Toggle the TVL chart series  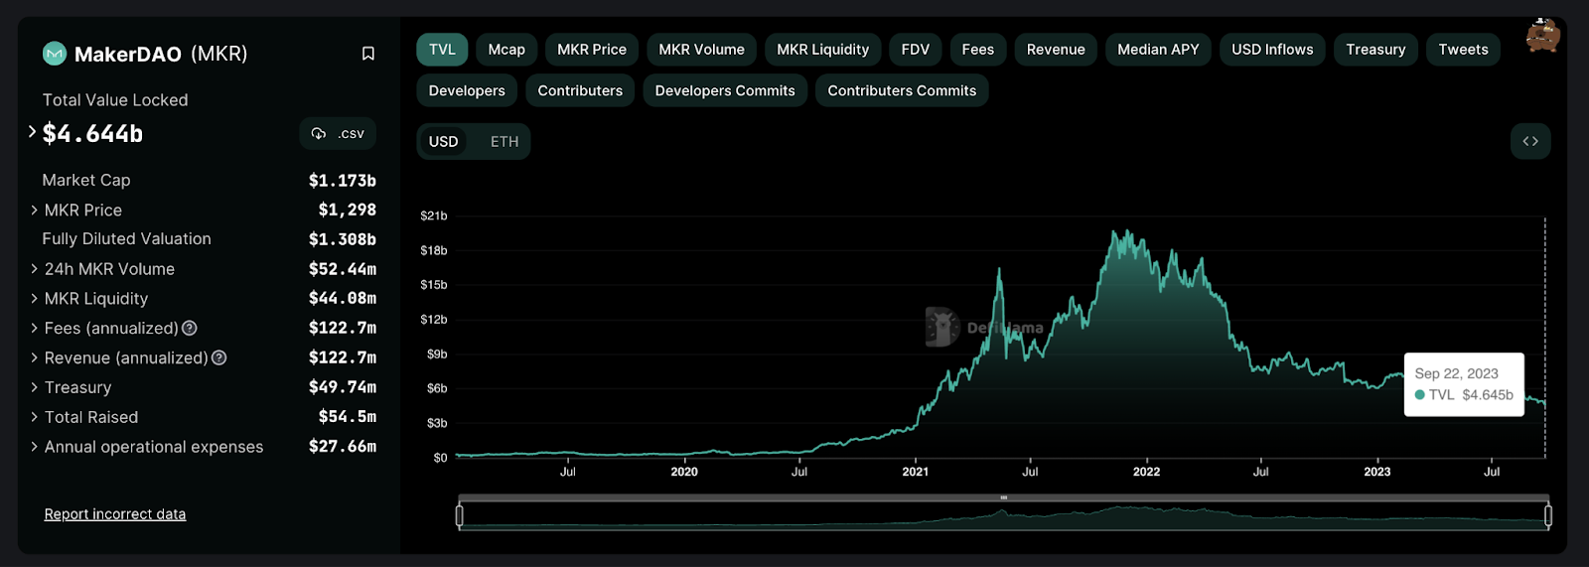(442, 50)
